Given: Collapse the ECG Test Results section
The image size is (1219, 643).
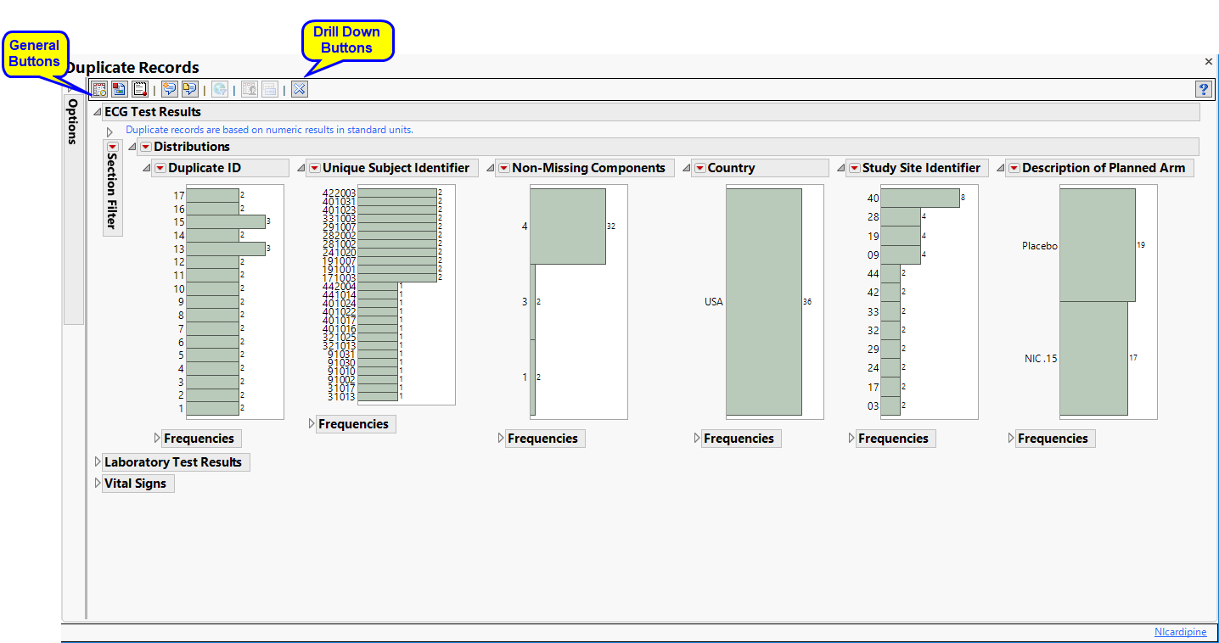Looking at the screenshot, I should click(97, 112).
